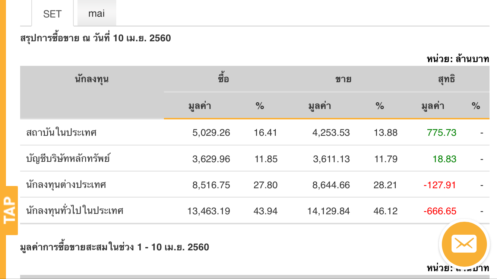Select the สถาบันในประเทศ row label
The width and height of the screenshot is (497, 279).
pos(61,132)
